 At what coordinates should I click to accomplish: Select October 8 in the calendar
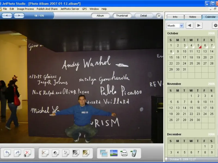click(171, 51)
